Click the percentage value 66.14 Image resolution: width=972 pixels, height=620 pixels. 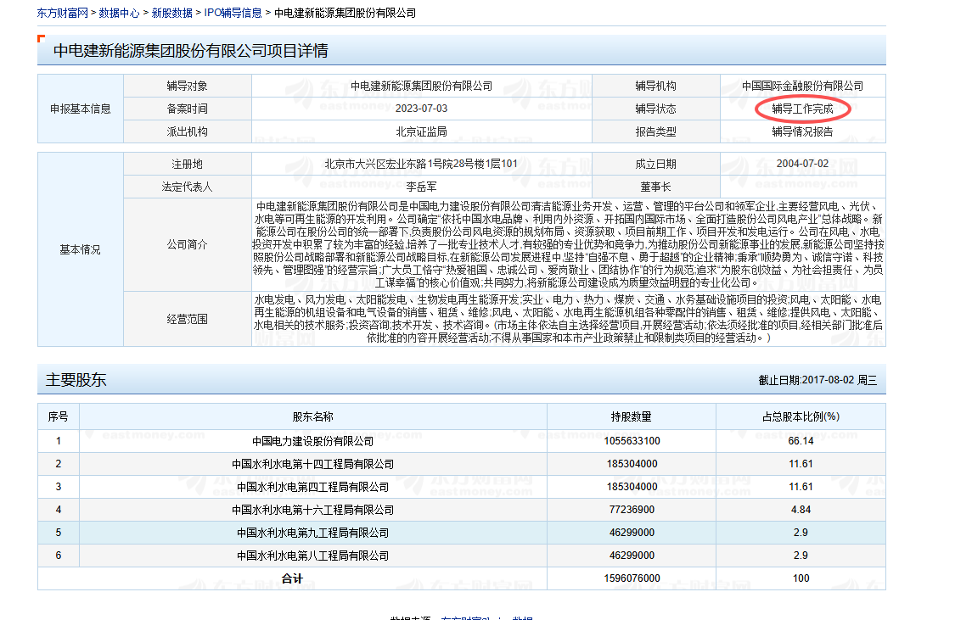pyautogui.click(x=801, y=441)
